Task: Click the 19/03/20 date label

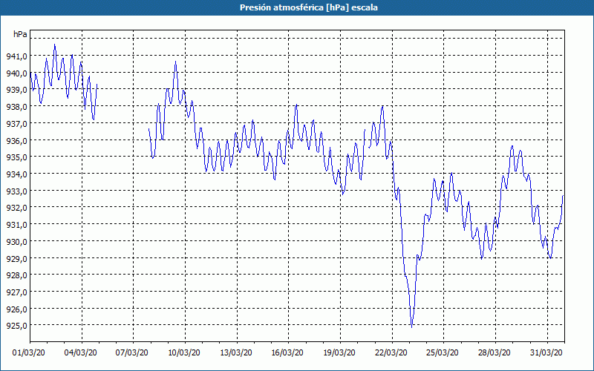Action: point(339,353)
